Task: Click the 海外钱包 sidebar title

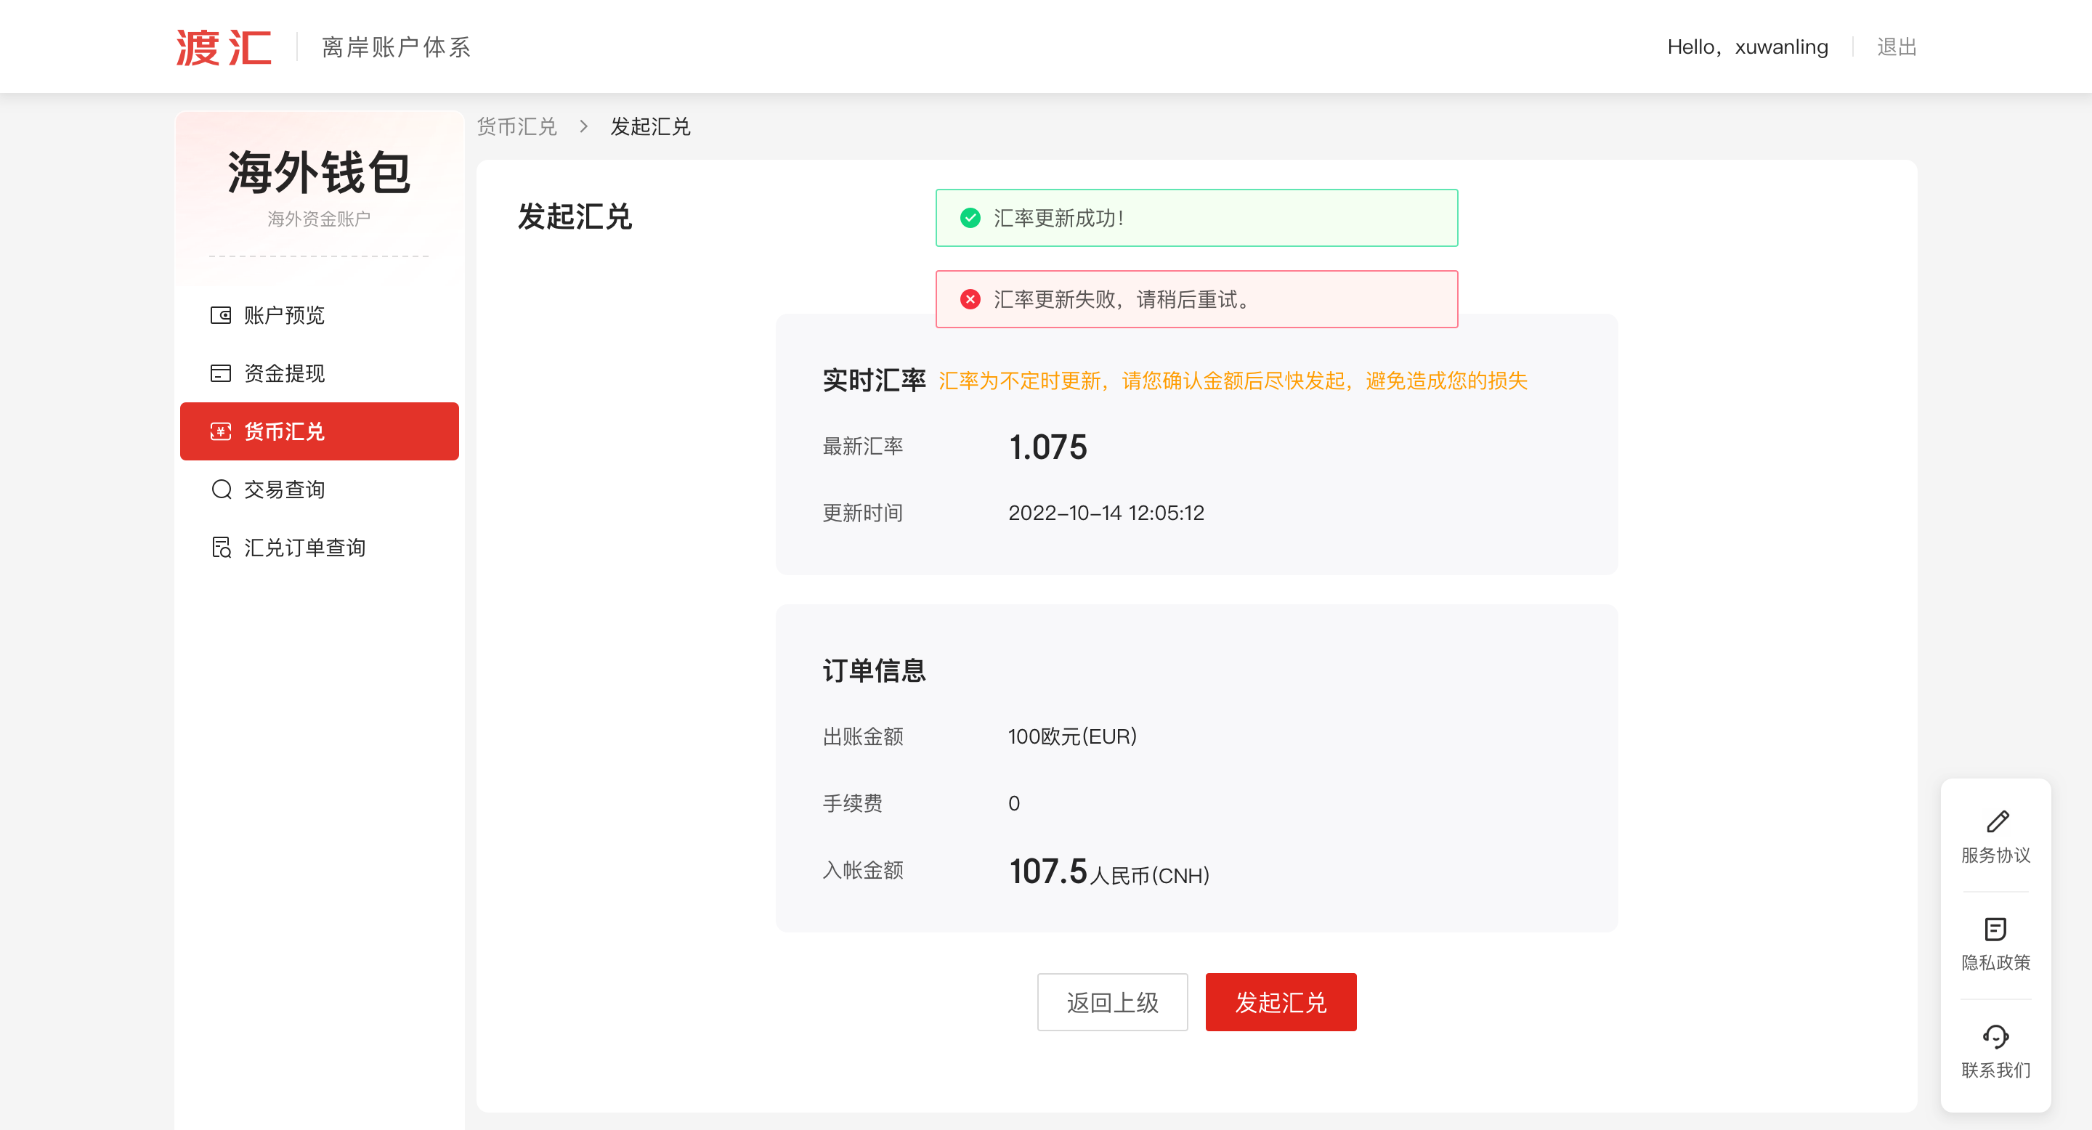Action: [319, 172]
